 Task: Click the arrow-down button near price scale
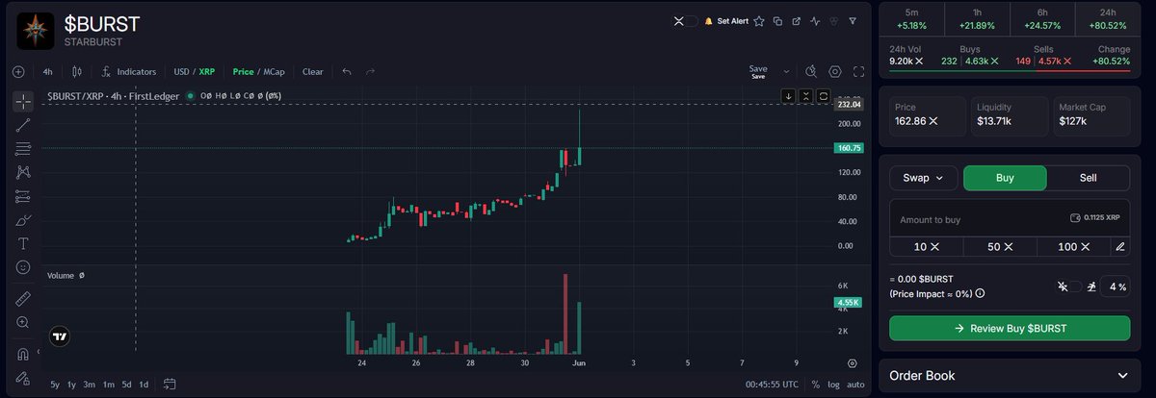tap(788, 95)
